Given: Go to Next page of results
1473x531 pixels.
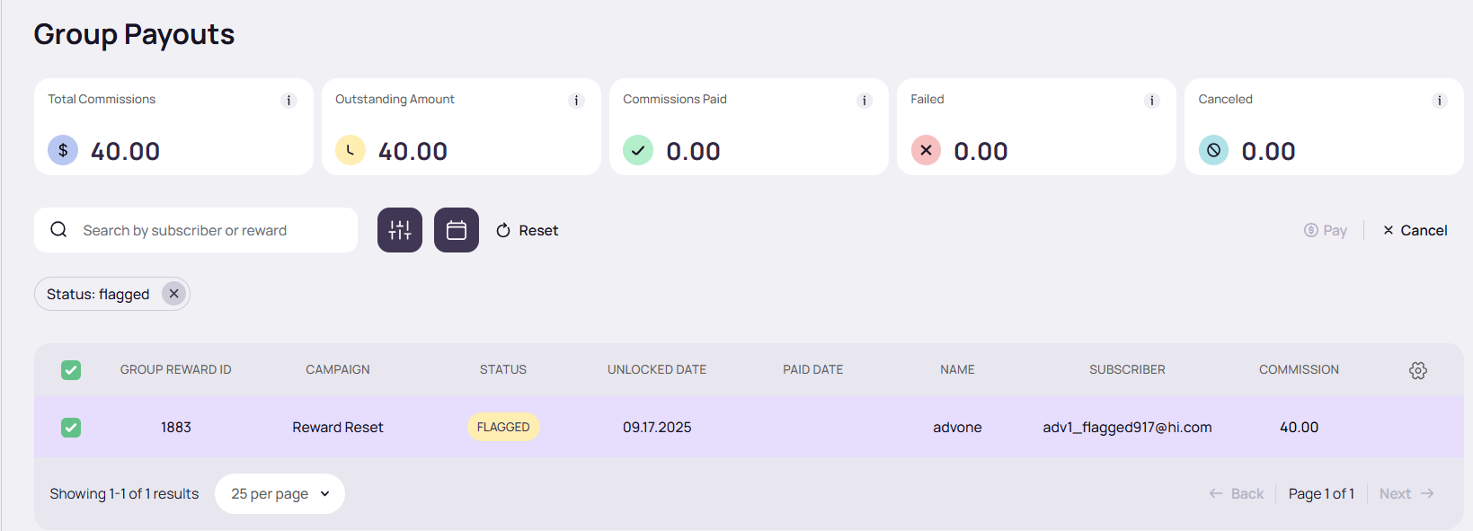Looking at the screenshot, I should 1406,494.
